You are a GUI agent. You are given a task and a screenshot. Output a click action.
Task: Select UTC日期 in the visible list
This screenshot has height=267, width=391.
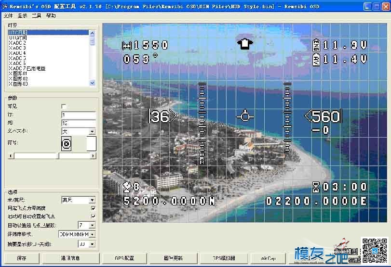48,32
